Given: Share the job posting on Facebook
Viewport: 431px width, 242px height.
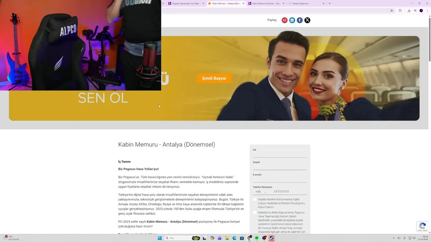Looking at the screenshot, I should click(300, 20).
